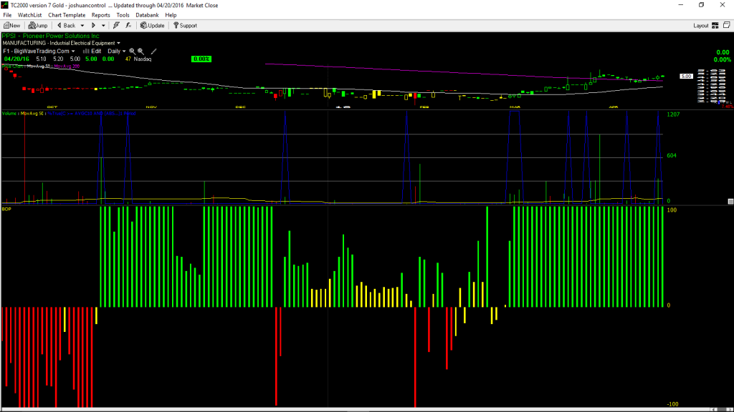Click the Edit chart button
The image size is (734, 412).
(92, 51)
